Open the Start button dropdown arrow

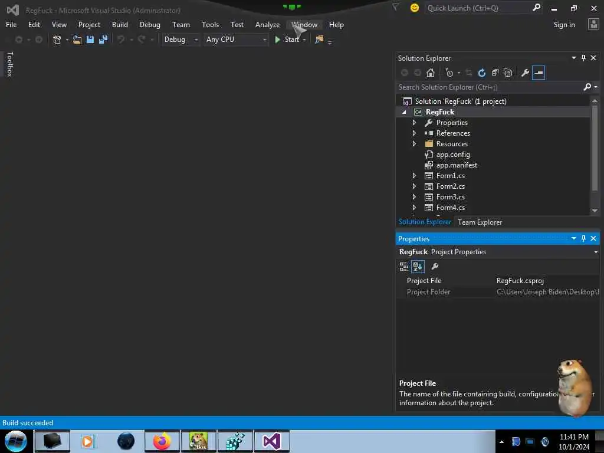(304, 40)
